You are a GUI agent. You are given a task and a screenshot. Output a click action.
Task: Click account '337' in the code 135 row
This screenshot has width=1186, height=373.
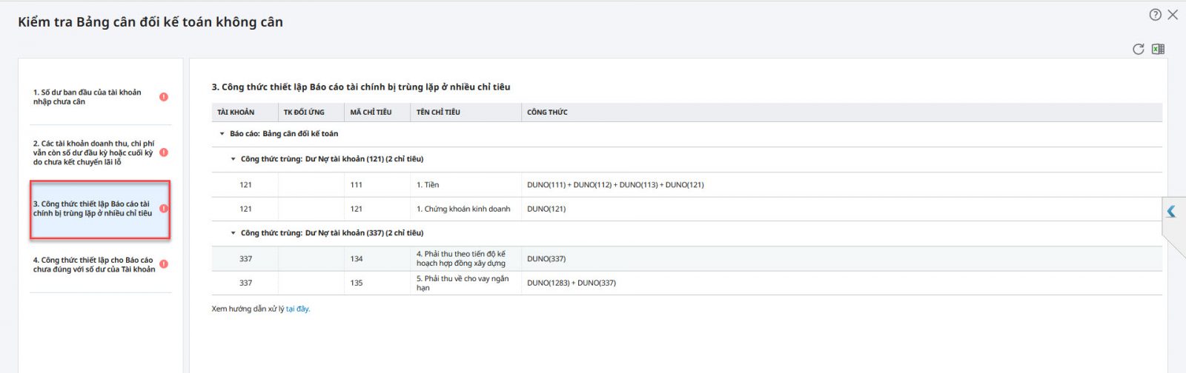[x=245, y=283]
